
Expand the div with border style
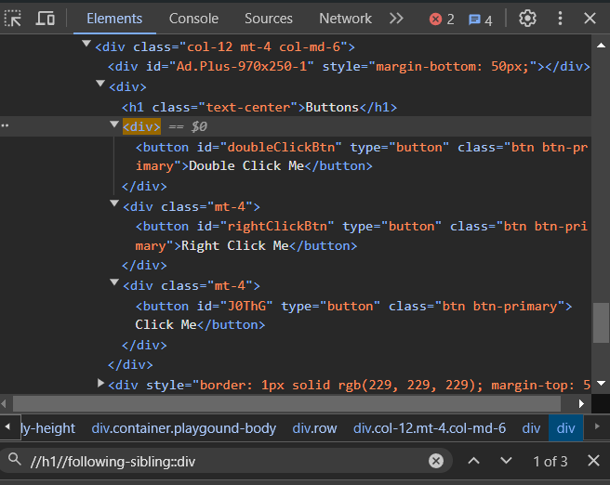[101, 383]
